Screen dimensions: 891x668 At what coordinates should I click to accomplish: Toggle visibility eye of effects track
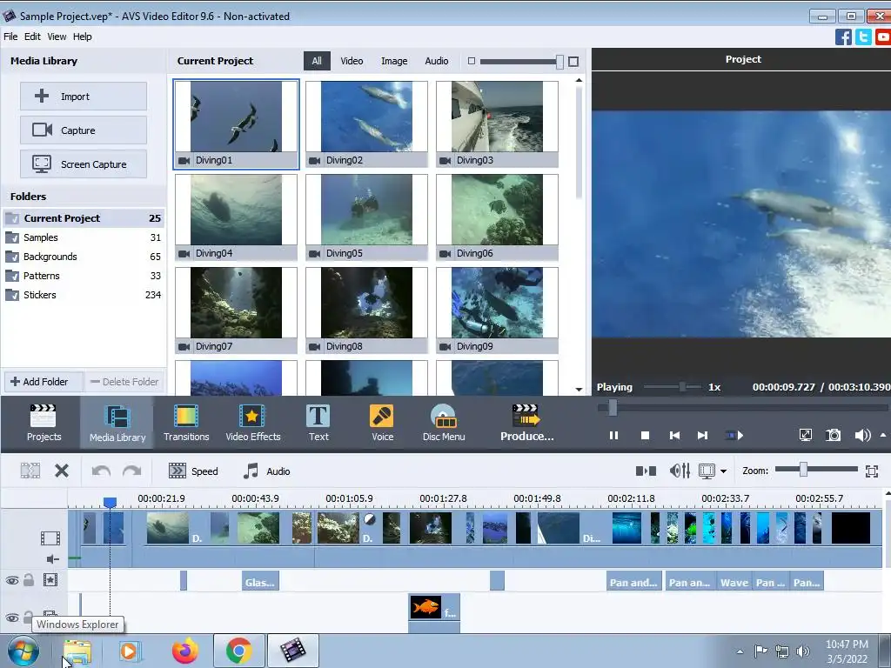coord(12,580)
